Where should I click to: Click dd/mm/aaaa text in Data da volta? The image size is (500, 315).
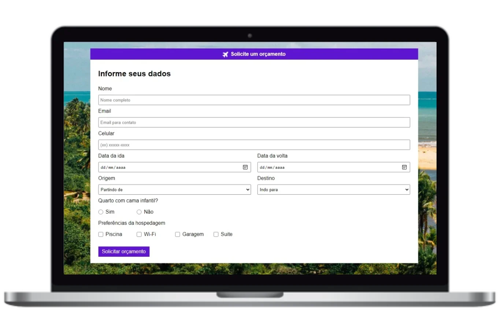coord(272,168)
